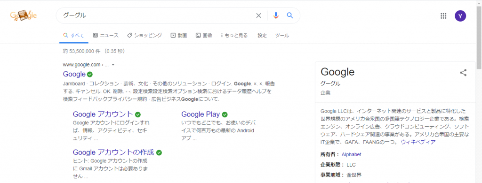Open the Google apps grid
The width and height of the screenshot is (482, 183).
click(443, 16)
